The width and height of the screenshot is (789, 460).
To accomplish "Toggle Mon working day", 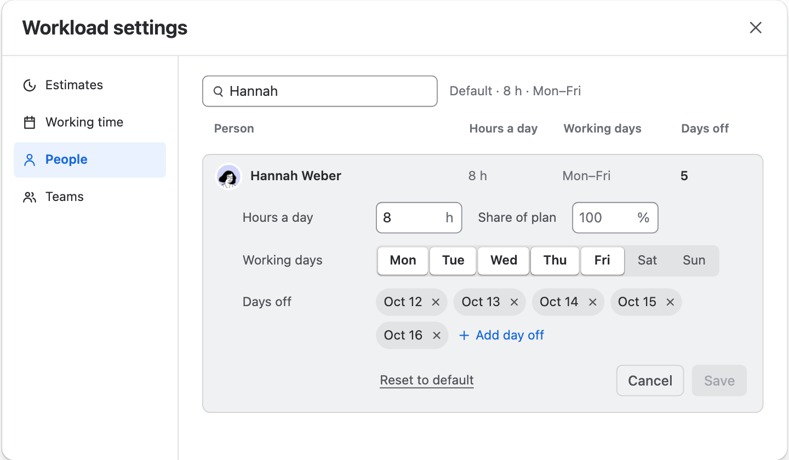I will 403,260.
